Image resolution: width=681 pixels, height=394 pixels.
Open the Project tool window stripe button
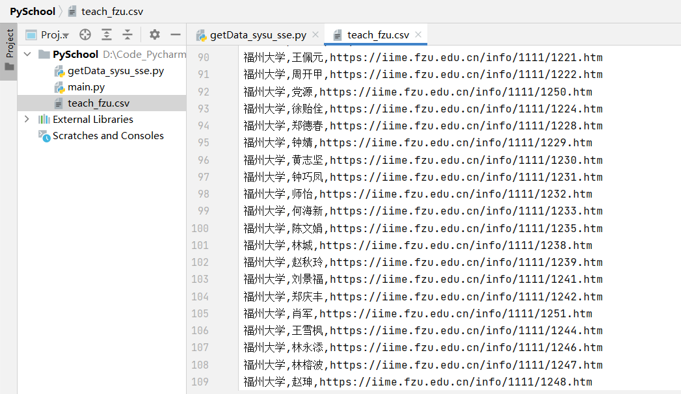click(x=8, y=51)
